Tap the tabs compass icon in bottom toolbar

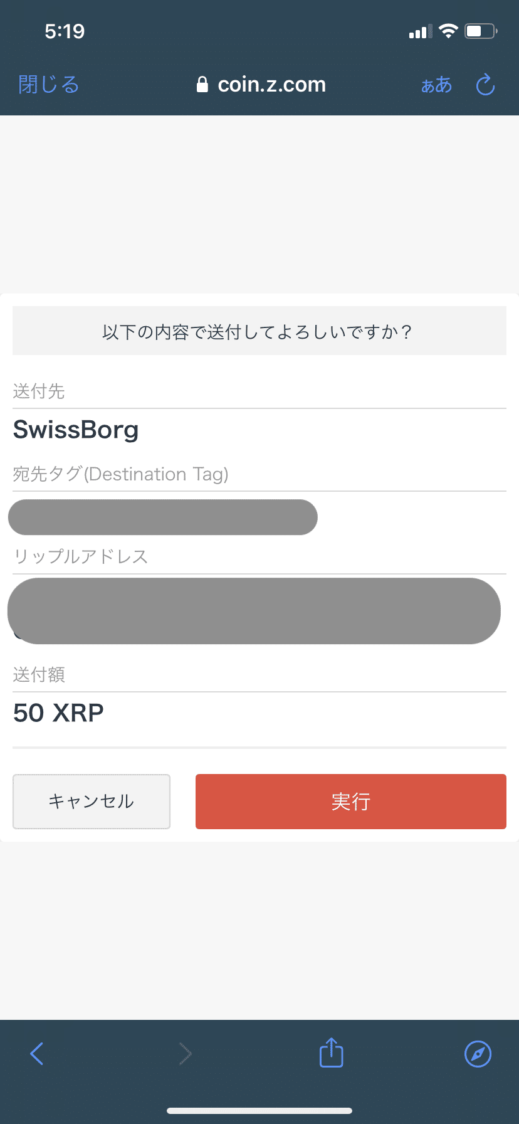click(478, 1053)
